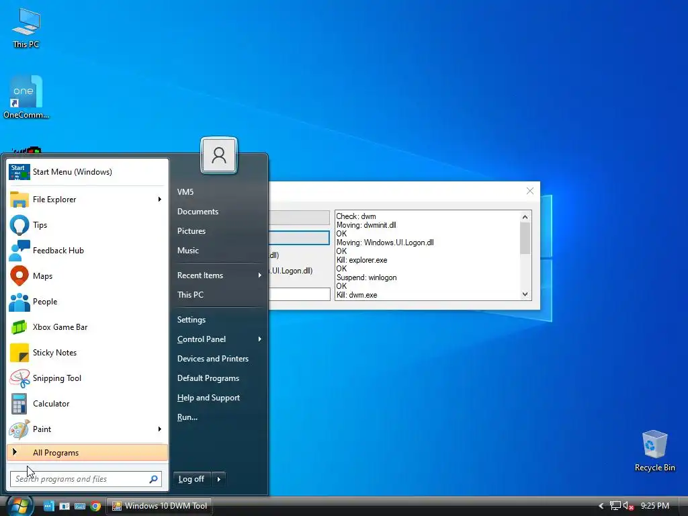
Task: Open shutdown options arrow next to Log off
Action: coord(219,479)
